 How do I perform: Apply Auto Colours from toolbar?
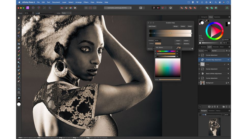pos(71,8)
